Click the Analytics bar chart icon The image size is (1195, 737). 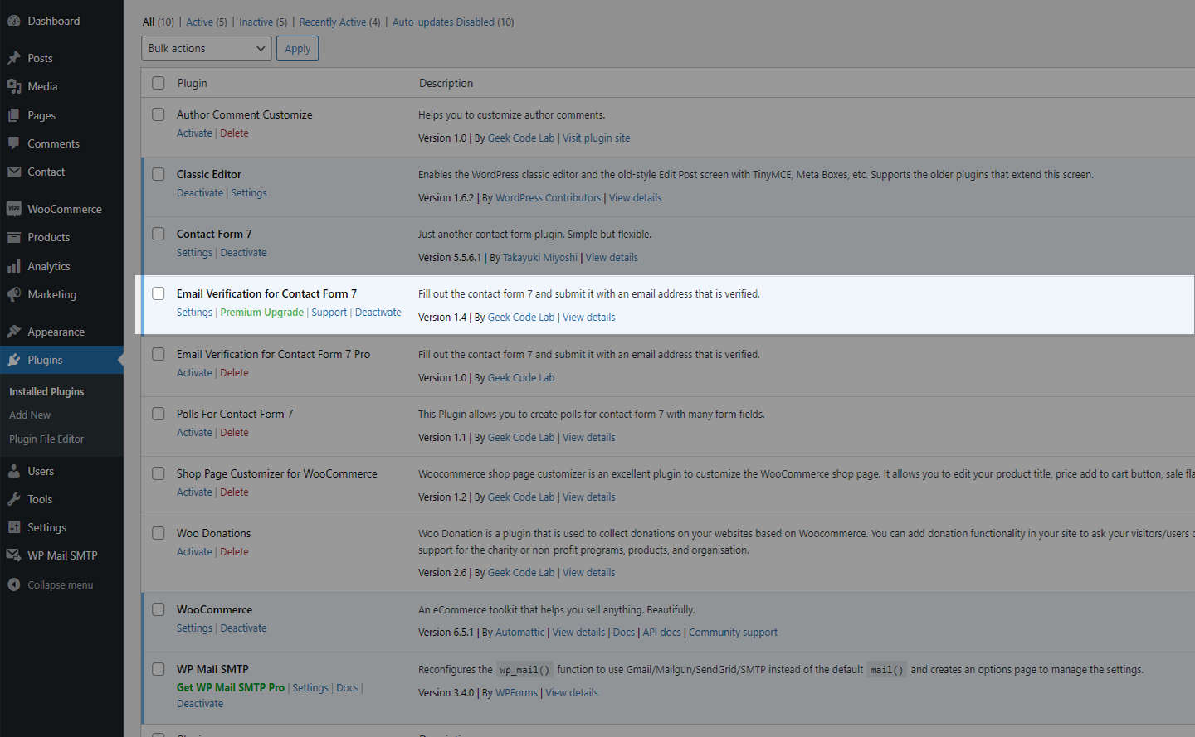[14, 266]
